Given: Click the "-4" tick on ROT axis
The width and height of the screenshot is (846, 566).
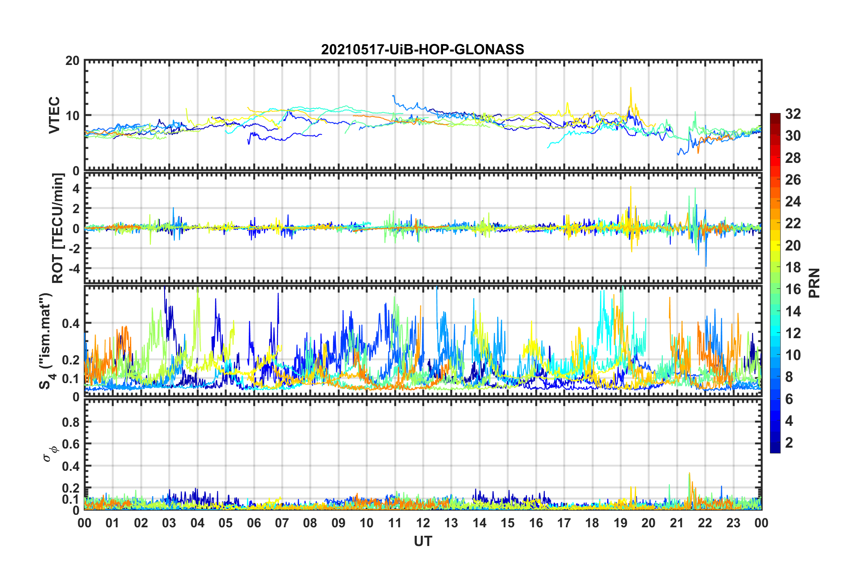Looking at the screenshot, I should pyautogui.click(x=74, y=268).
